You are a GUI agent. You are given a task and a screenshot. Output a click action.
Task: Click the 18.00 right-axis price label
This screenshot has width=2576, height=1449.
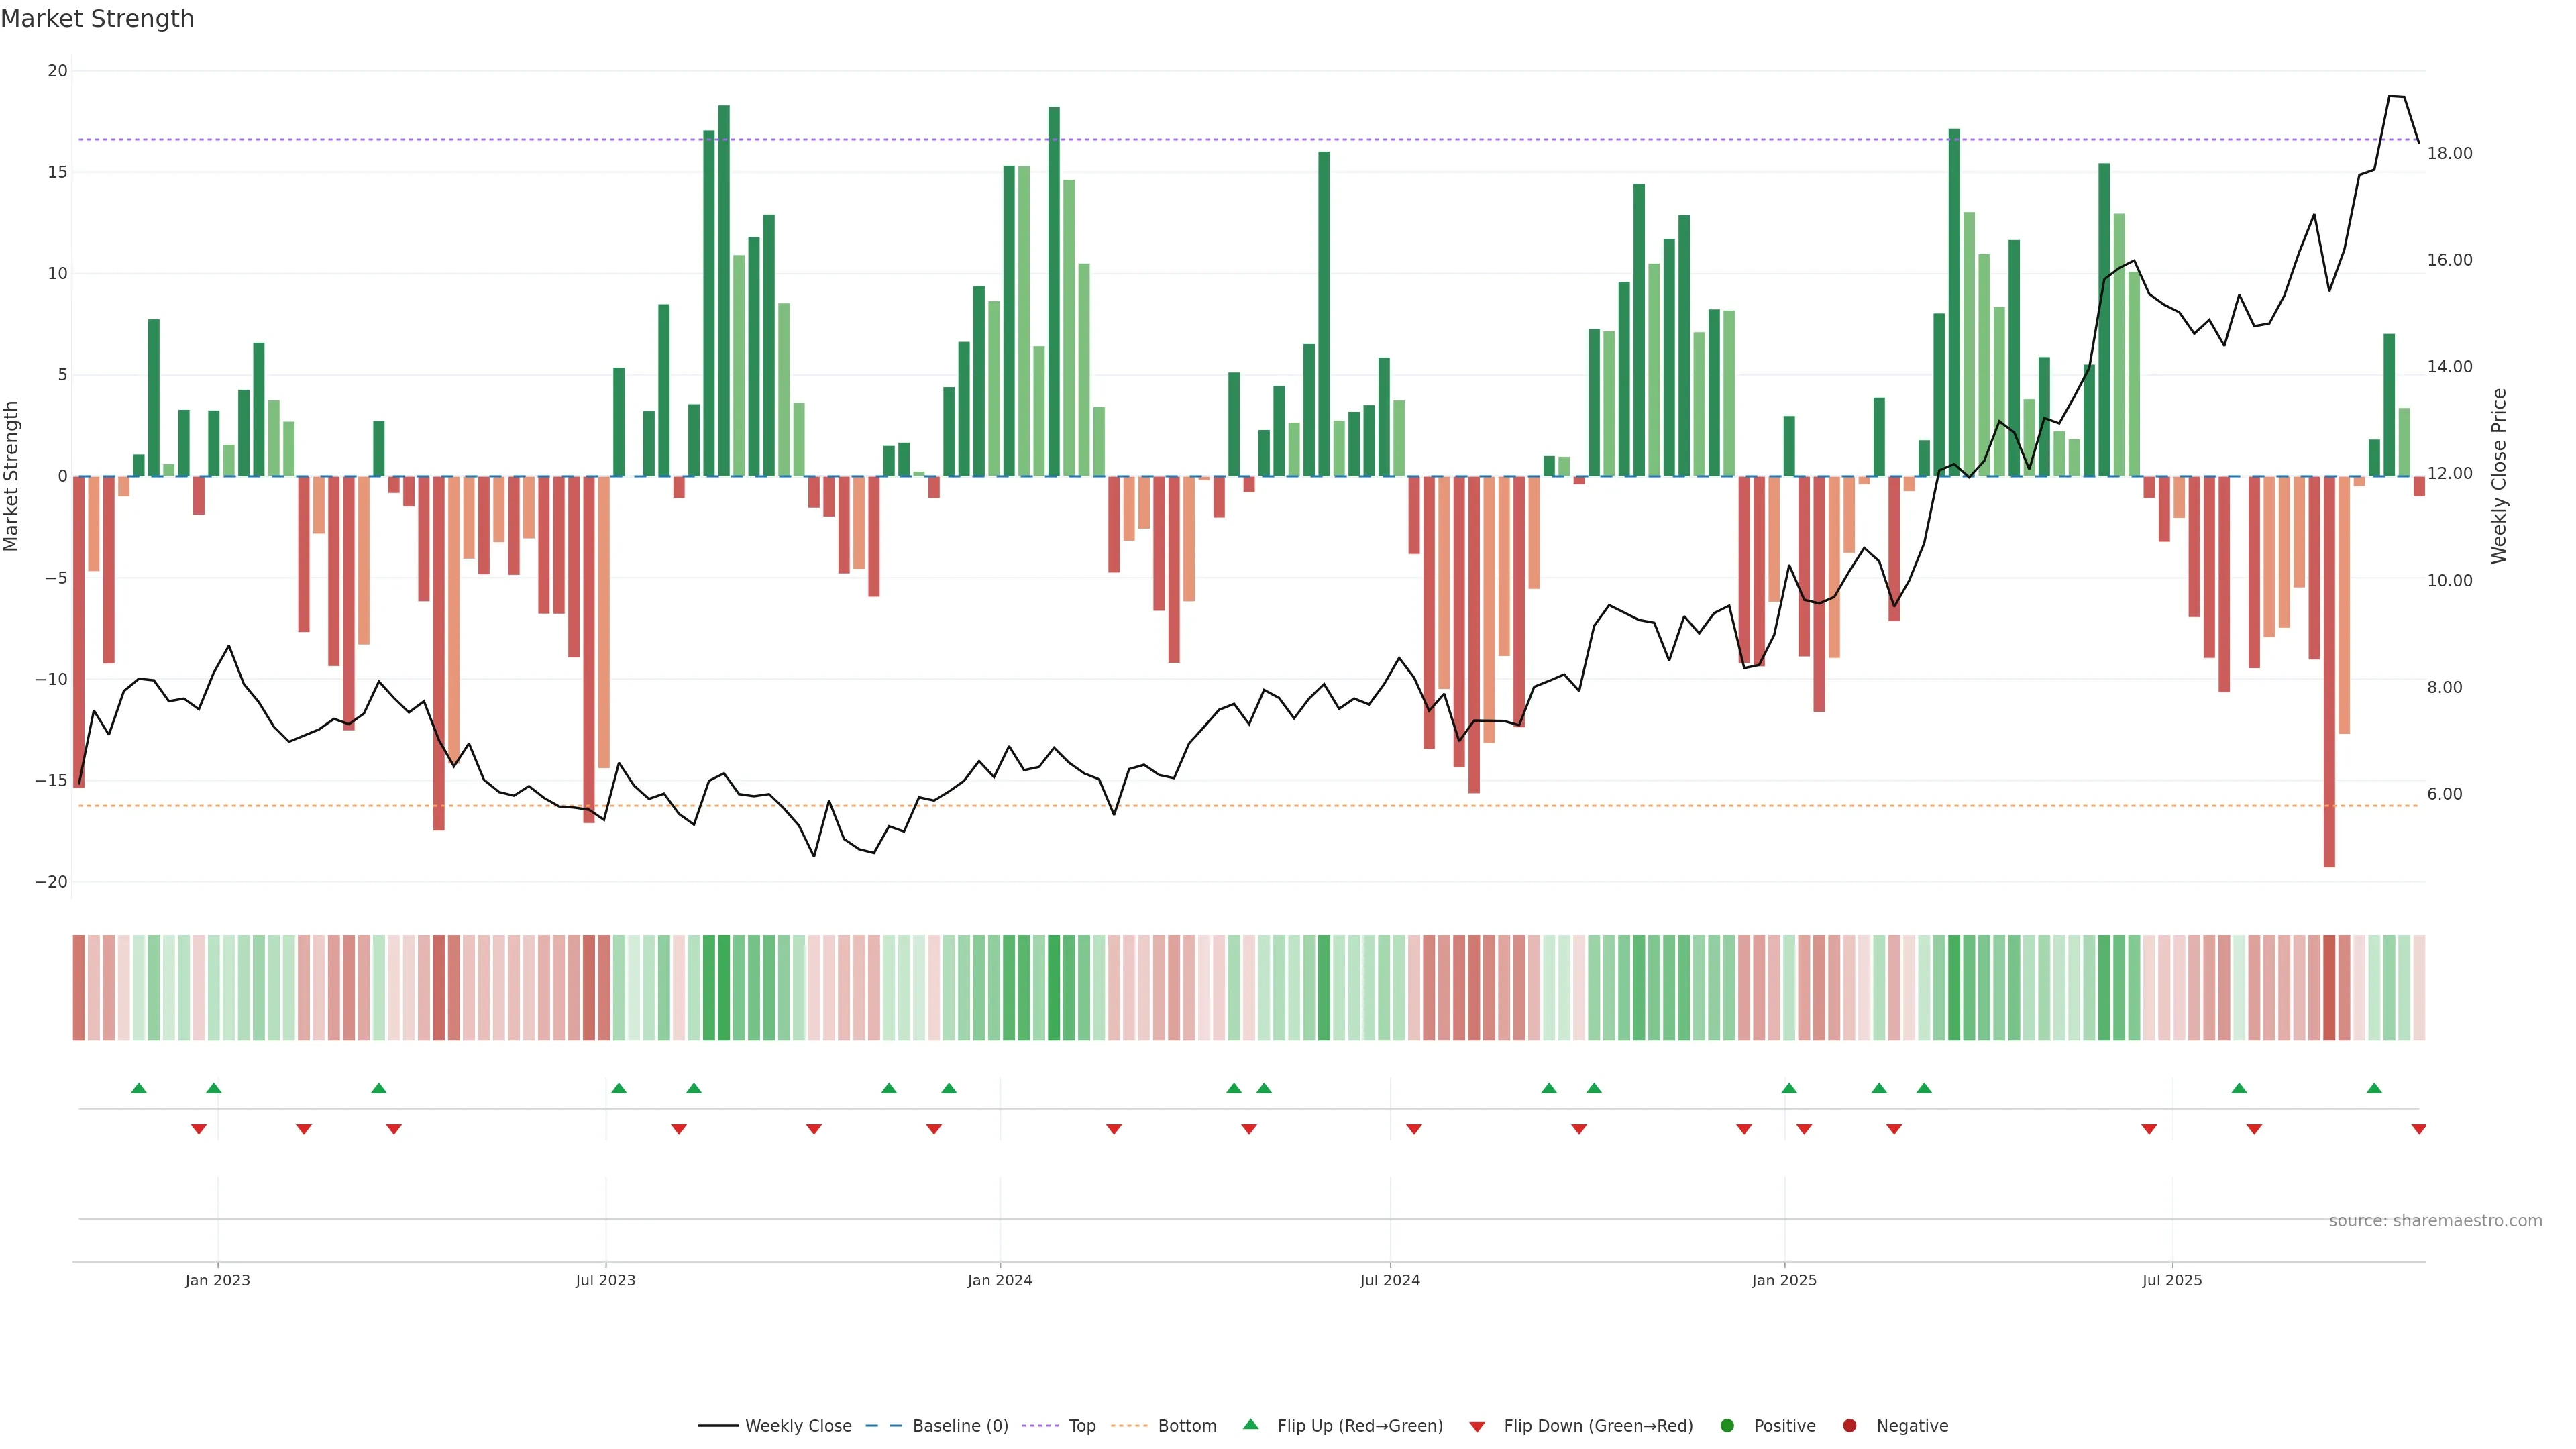coord(2449,153)
